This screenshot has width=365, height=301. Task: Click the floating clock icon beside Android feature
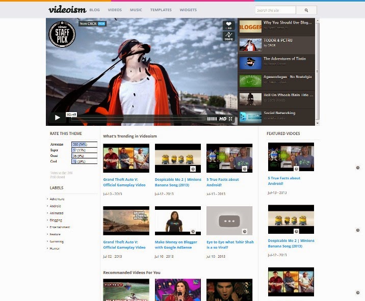358,168
